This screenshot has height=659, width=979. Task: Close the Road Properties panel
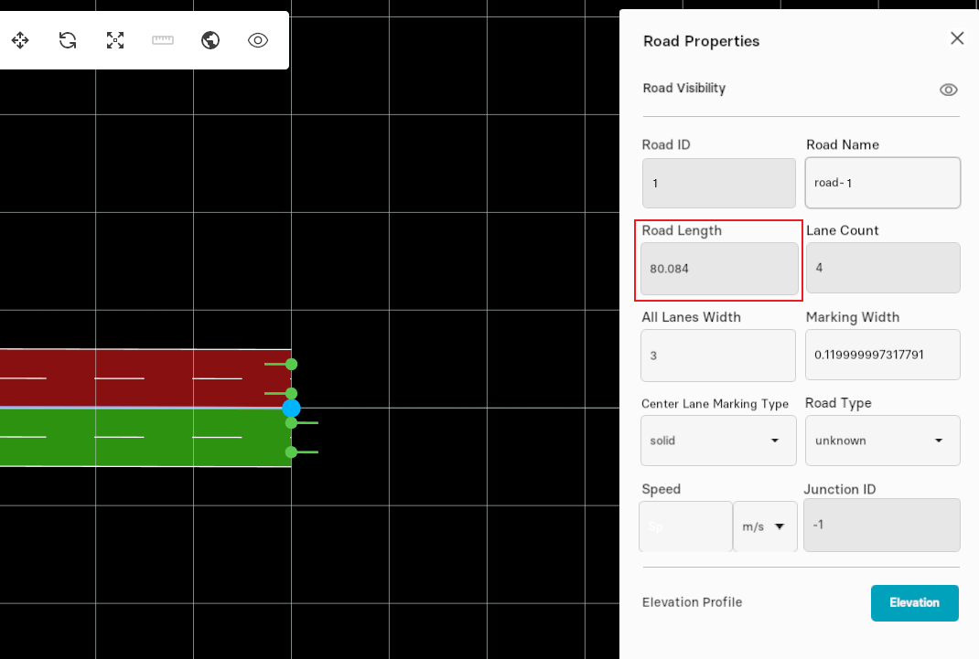click(x=957, y=38)
